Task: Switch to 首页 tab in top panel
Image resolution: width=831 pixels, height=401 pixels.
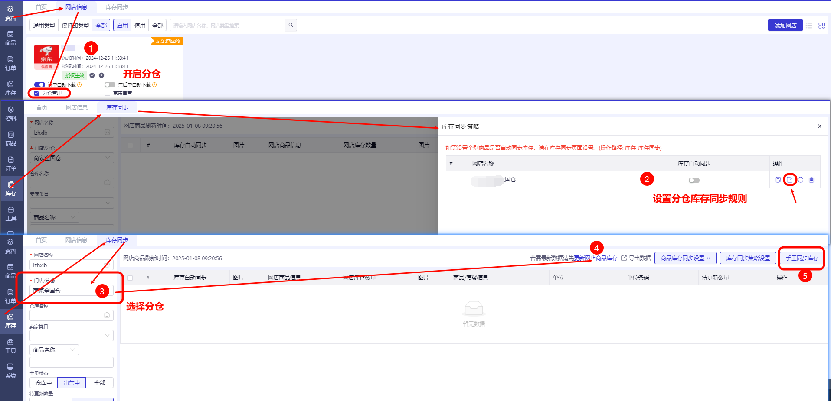Action: [x=41, y=7]
